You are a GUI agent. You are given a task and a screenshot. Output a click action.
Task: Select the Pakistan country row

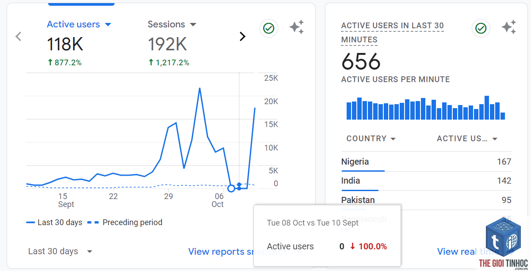(426, 200)
